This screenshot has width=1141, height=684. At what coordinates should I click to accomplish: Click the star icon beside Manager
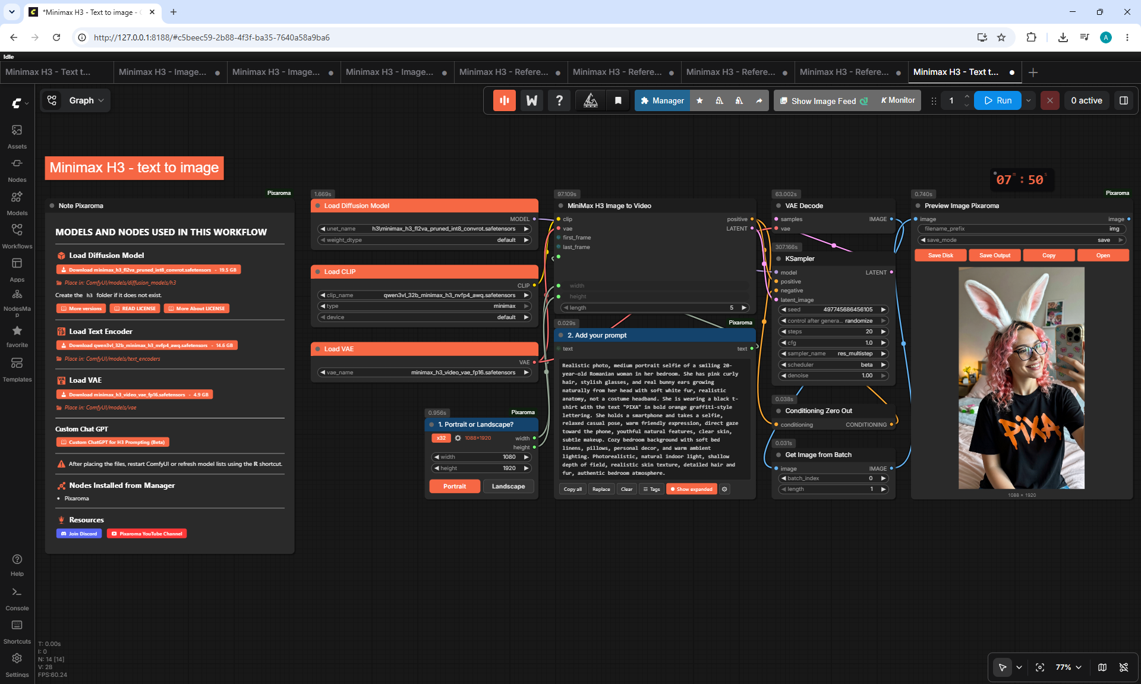tap(699, 100)
